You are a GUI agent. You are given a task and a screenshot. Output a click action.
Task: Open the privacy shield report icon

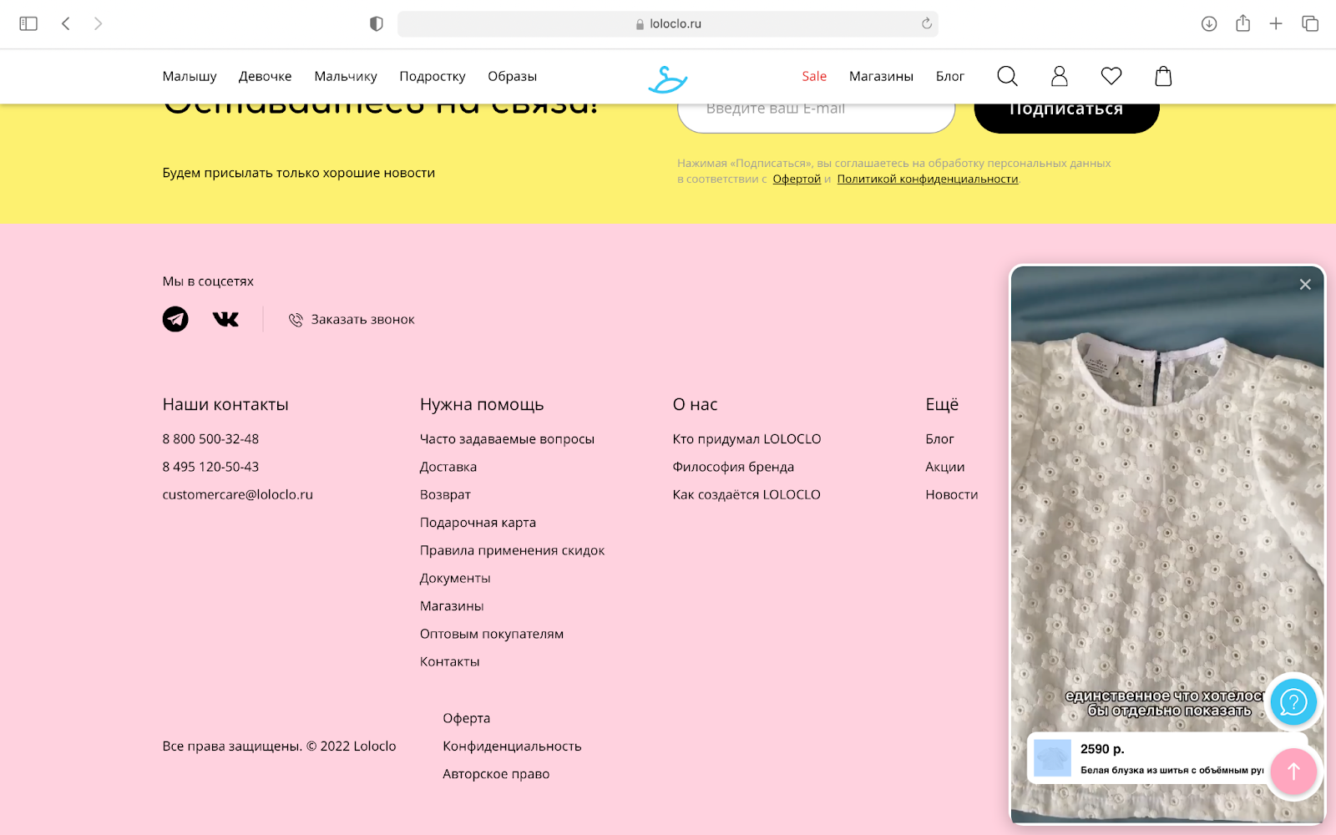coord(377,24)
